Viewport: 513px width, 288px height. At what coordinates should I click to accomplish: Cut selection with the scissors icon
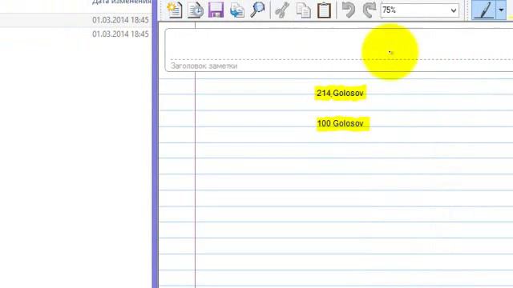[x=282, y=10]
